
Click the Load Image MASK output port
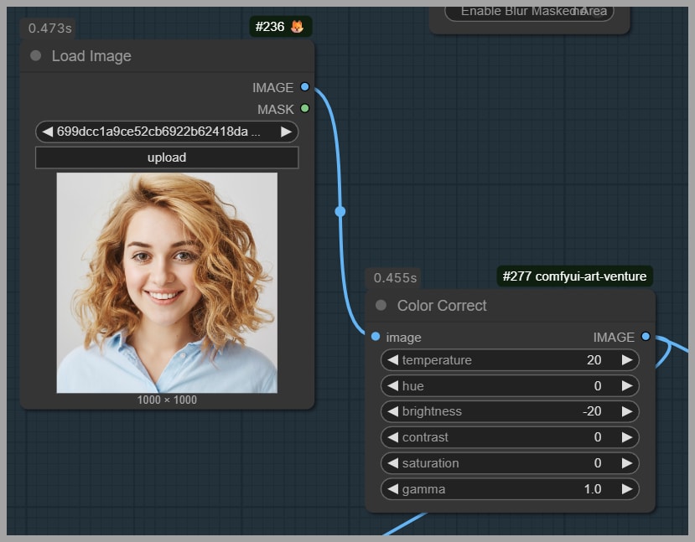click(x=304, y=109)
